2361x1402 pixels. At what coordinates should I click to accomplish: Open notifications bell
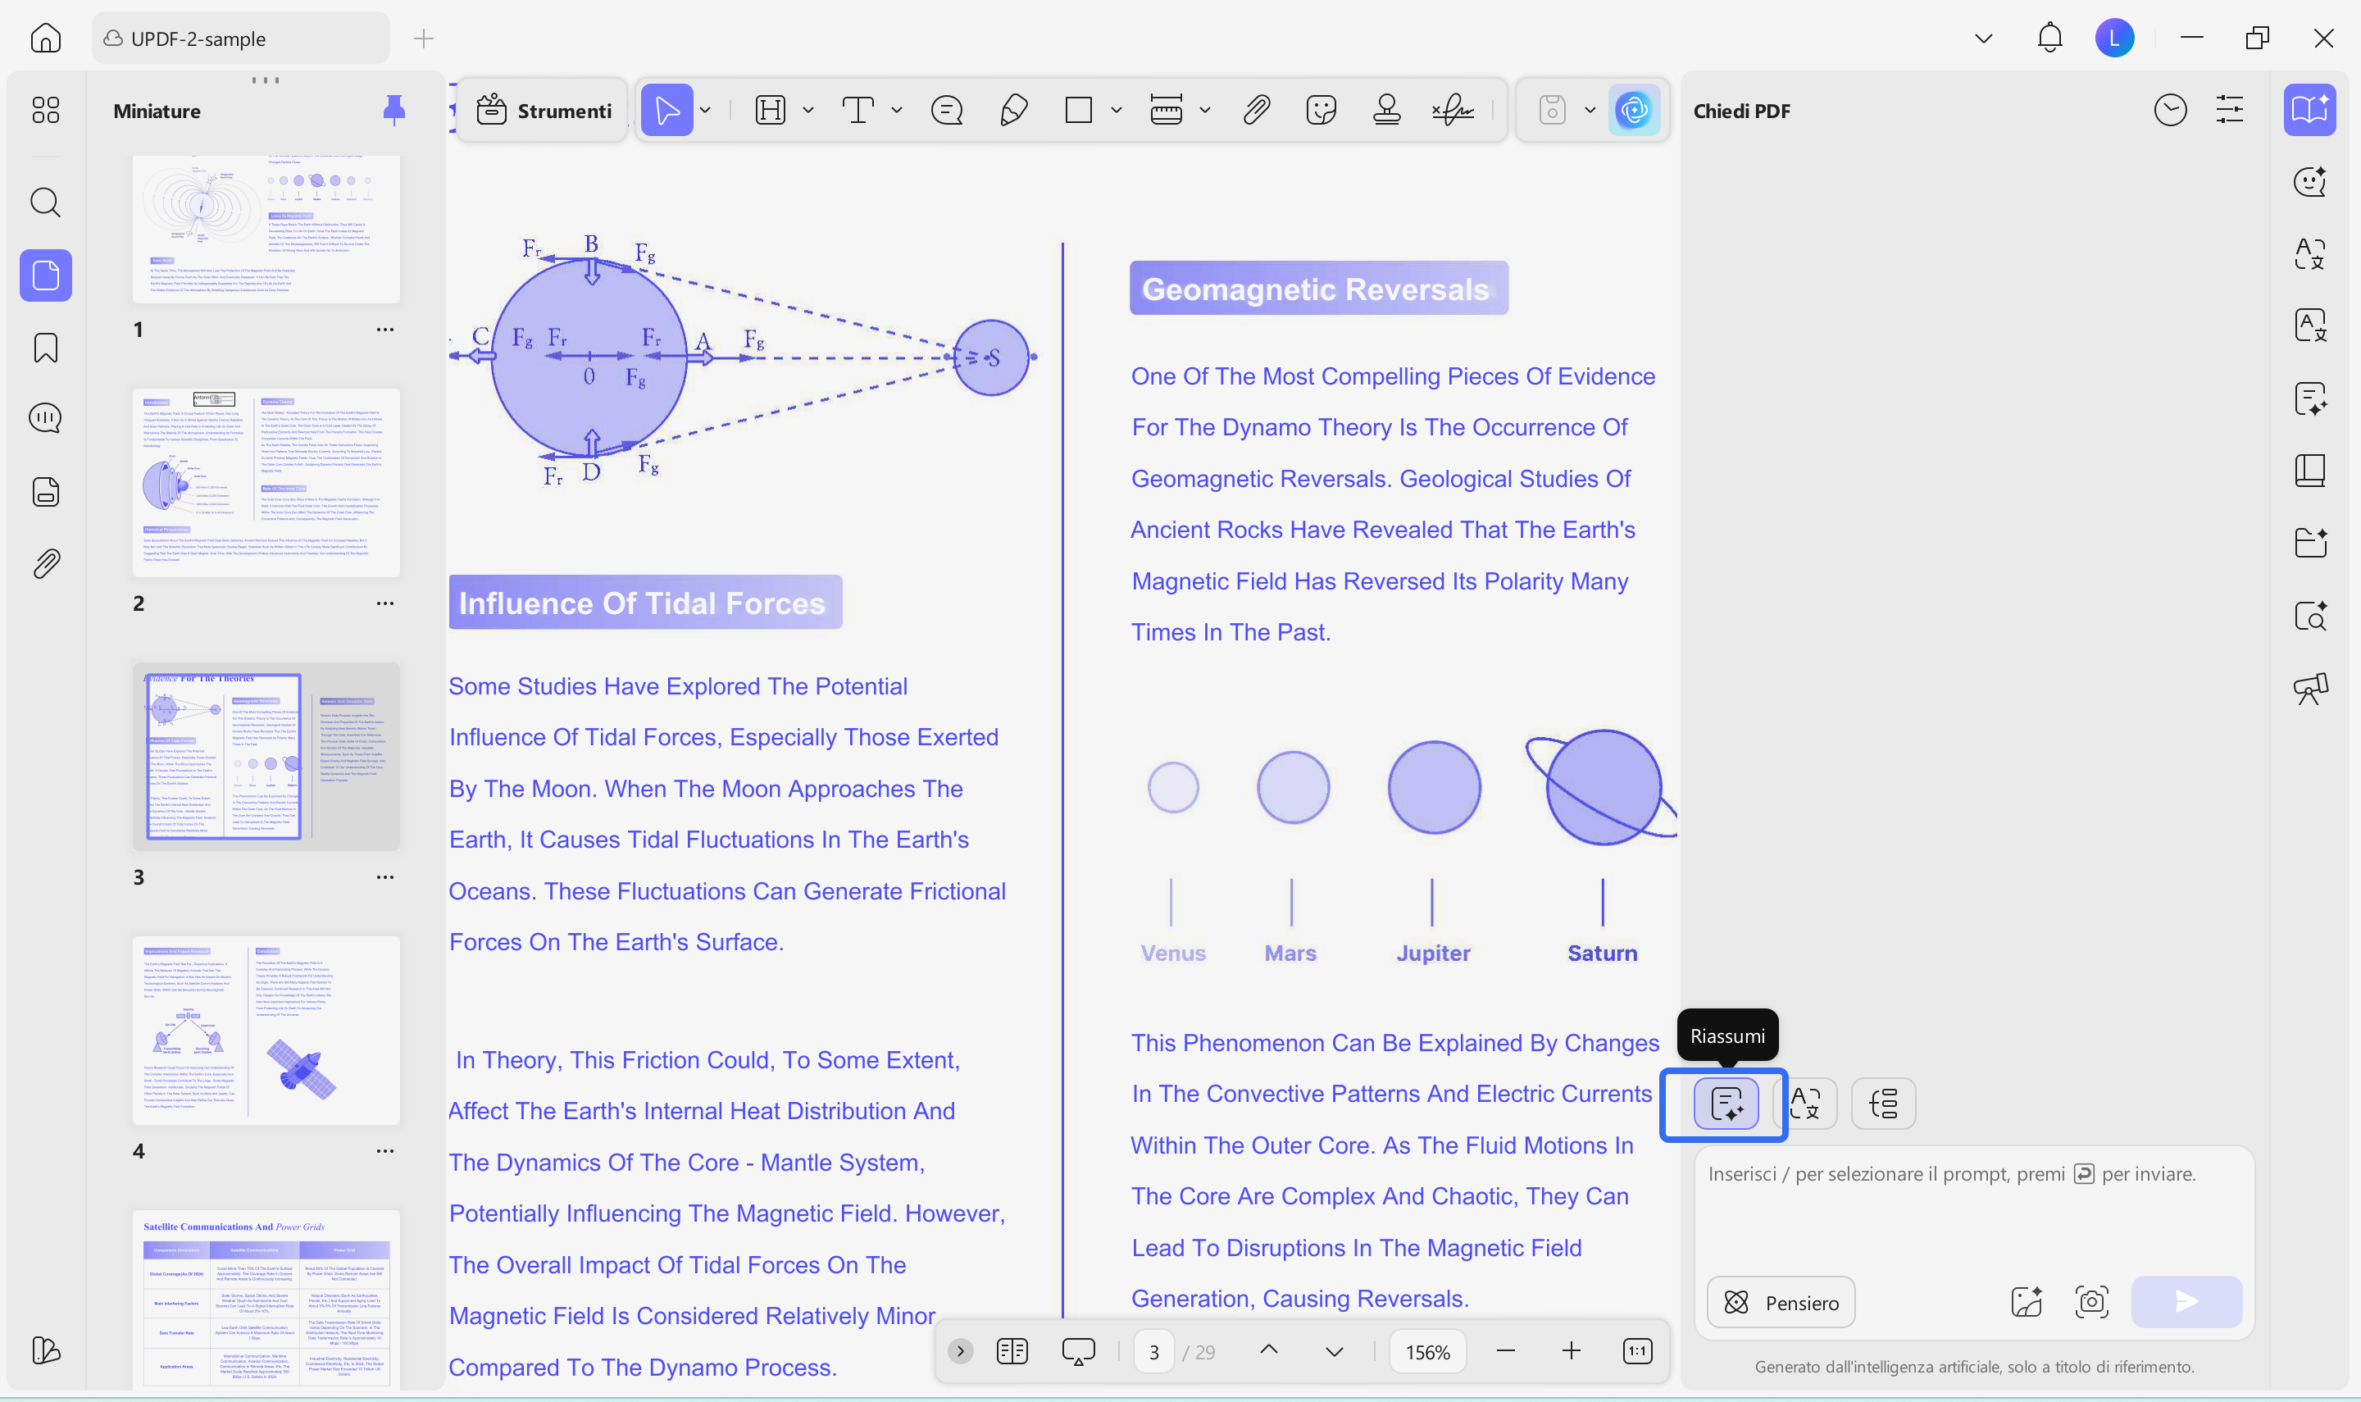(2049, 39)
